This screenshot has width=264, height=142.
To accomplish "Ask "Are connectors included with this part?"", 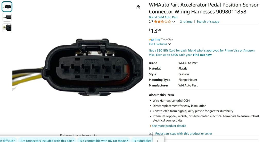I will pos(47,140).
